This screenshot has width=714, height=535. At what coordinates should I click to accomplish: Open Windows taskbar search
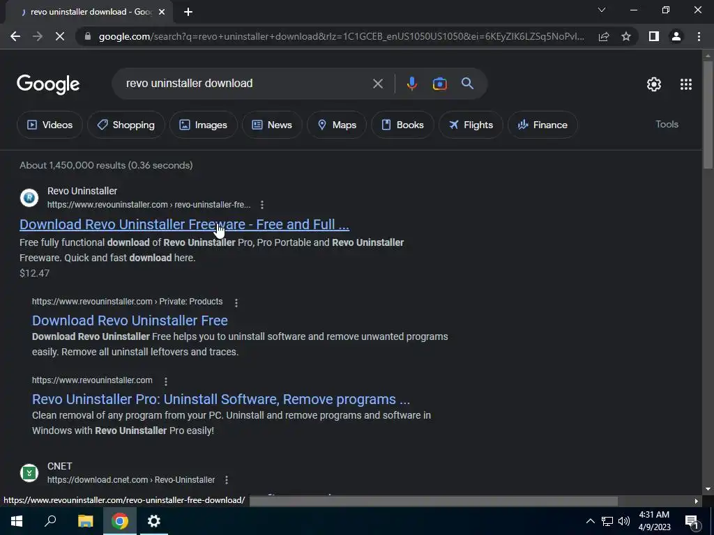(50, 521)
